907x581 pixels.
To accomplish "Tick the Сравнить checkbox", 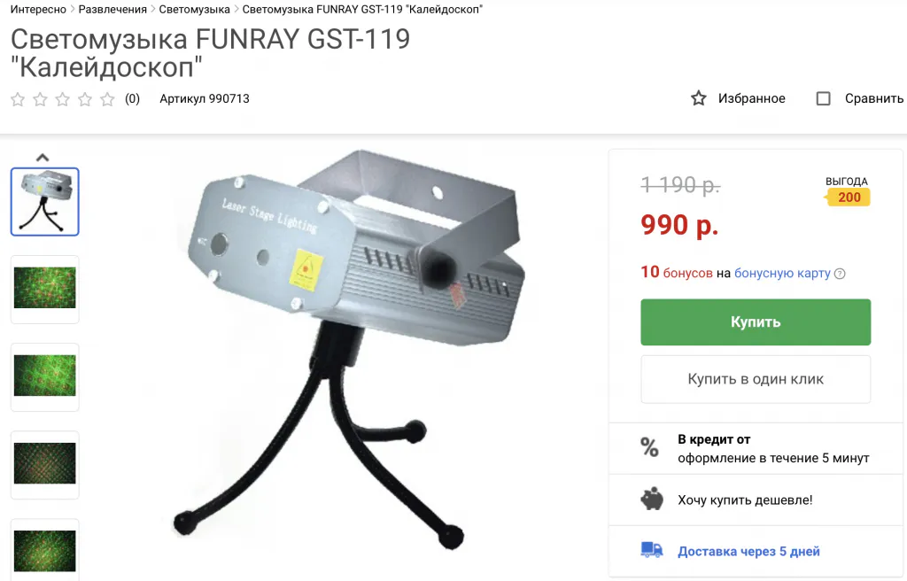I will [x=823, y=99].
